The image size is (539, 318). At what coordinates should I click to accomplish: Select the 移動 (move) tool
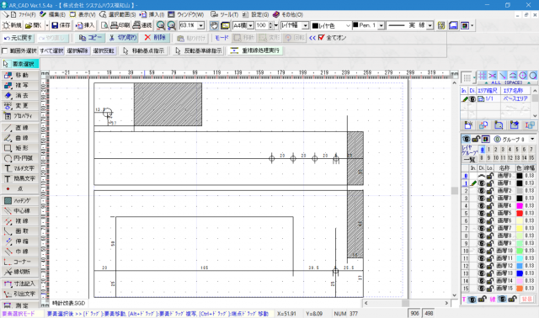click(x=20, y=75)
